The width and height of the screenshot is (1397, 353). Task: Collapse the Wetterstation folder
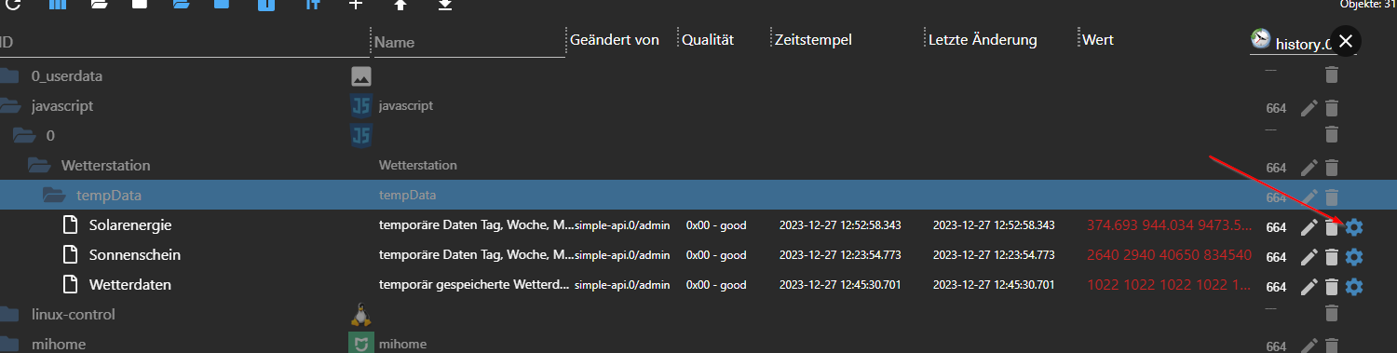39,166
